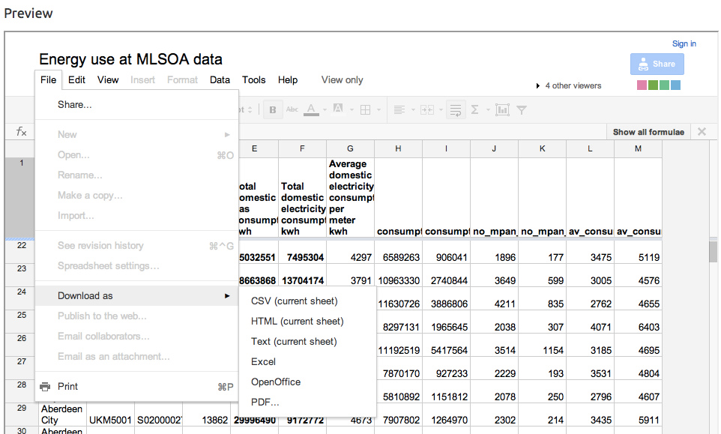This screenshot has width=721, height=434.
Task: Click the horizontal align icon
Action: [x=399, y=110]
